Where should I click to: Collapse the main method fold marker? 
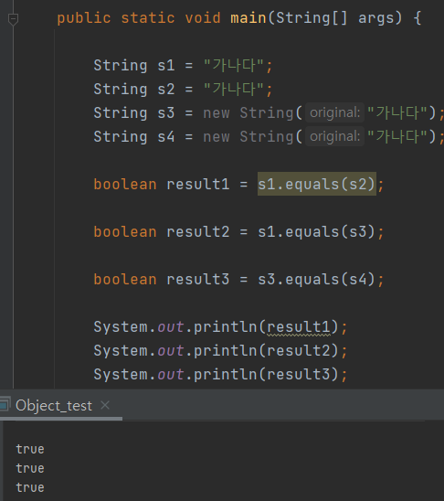(x=13, y=19)
